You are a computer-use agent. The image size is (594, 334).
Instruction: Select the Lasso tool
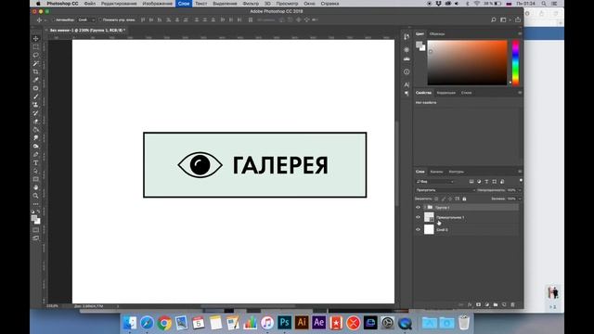pyautogui.click(x=36, y=56)
